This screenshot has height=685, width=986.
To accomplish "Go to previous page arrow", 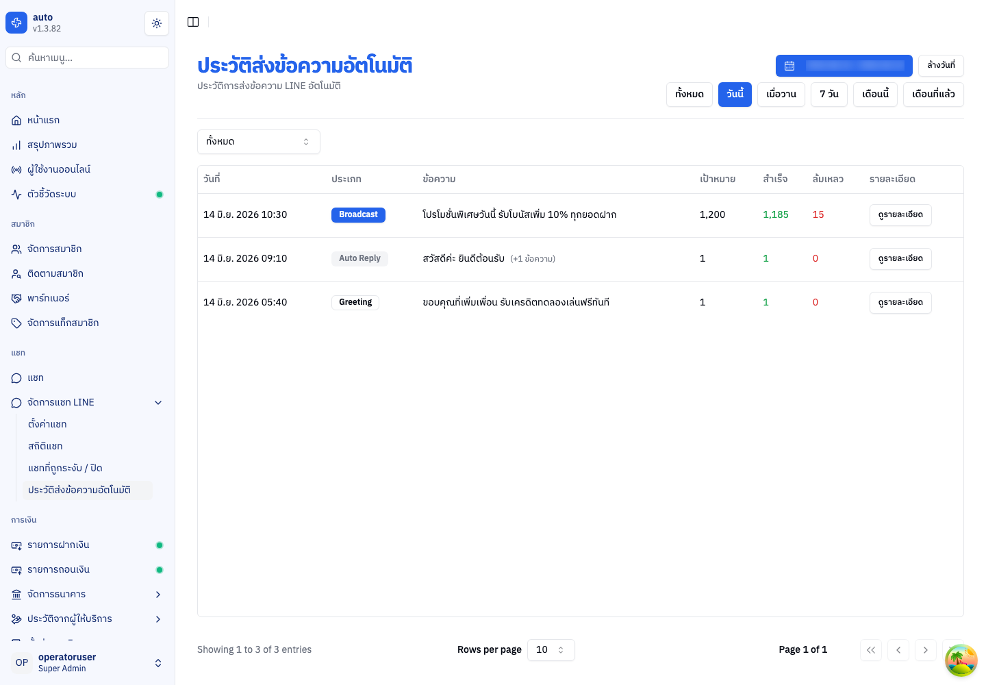I will pyautogui.click(x=898, y=650).
